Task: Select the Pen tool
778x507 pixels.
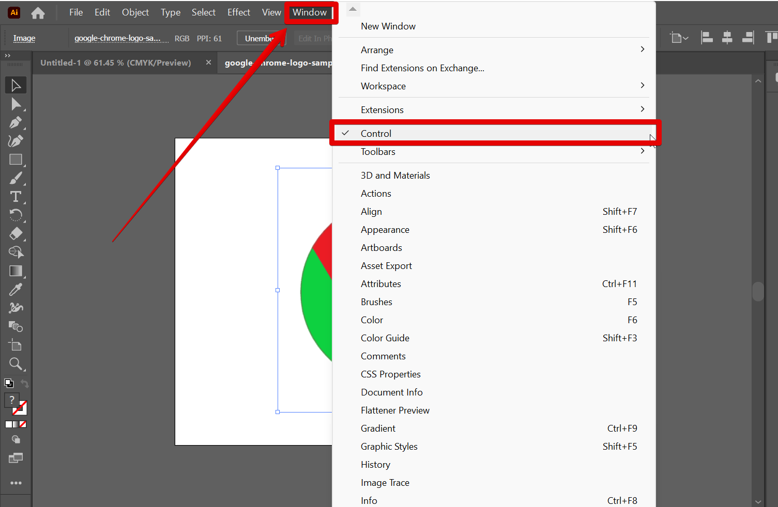Action: pos(16,123)
